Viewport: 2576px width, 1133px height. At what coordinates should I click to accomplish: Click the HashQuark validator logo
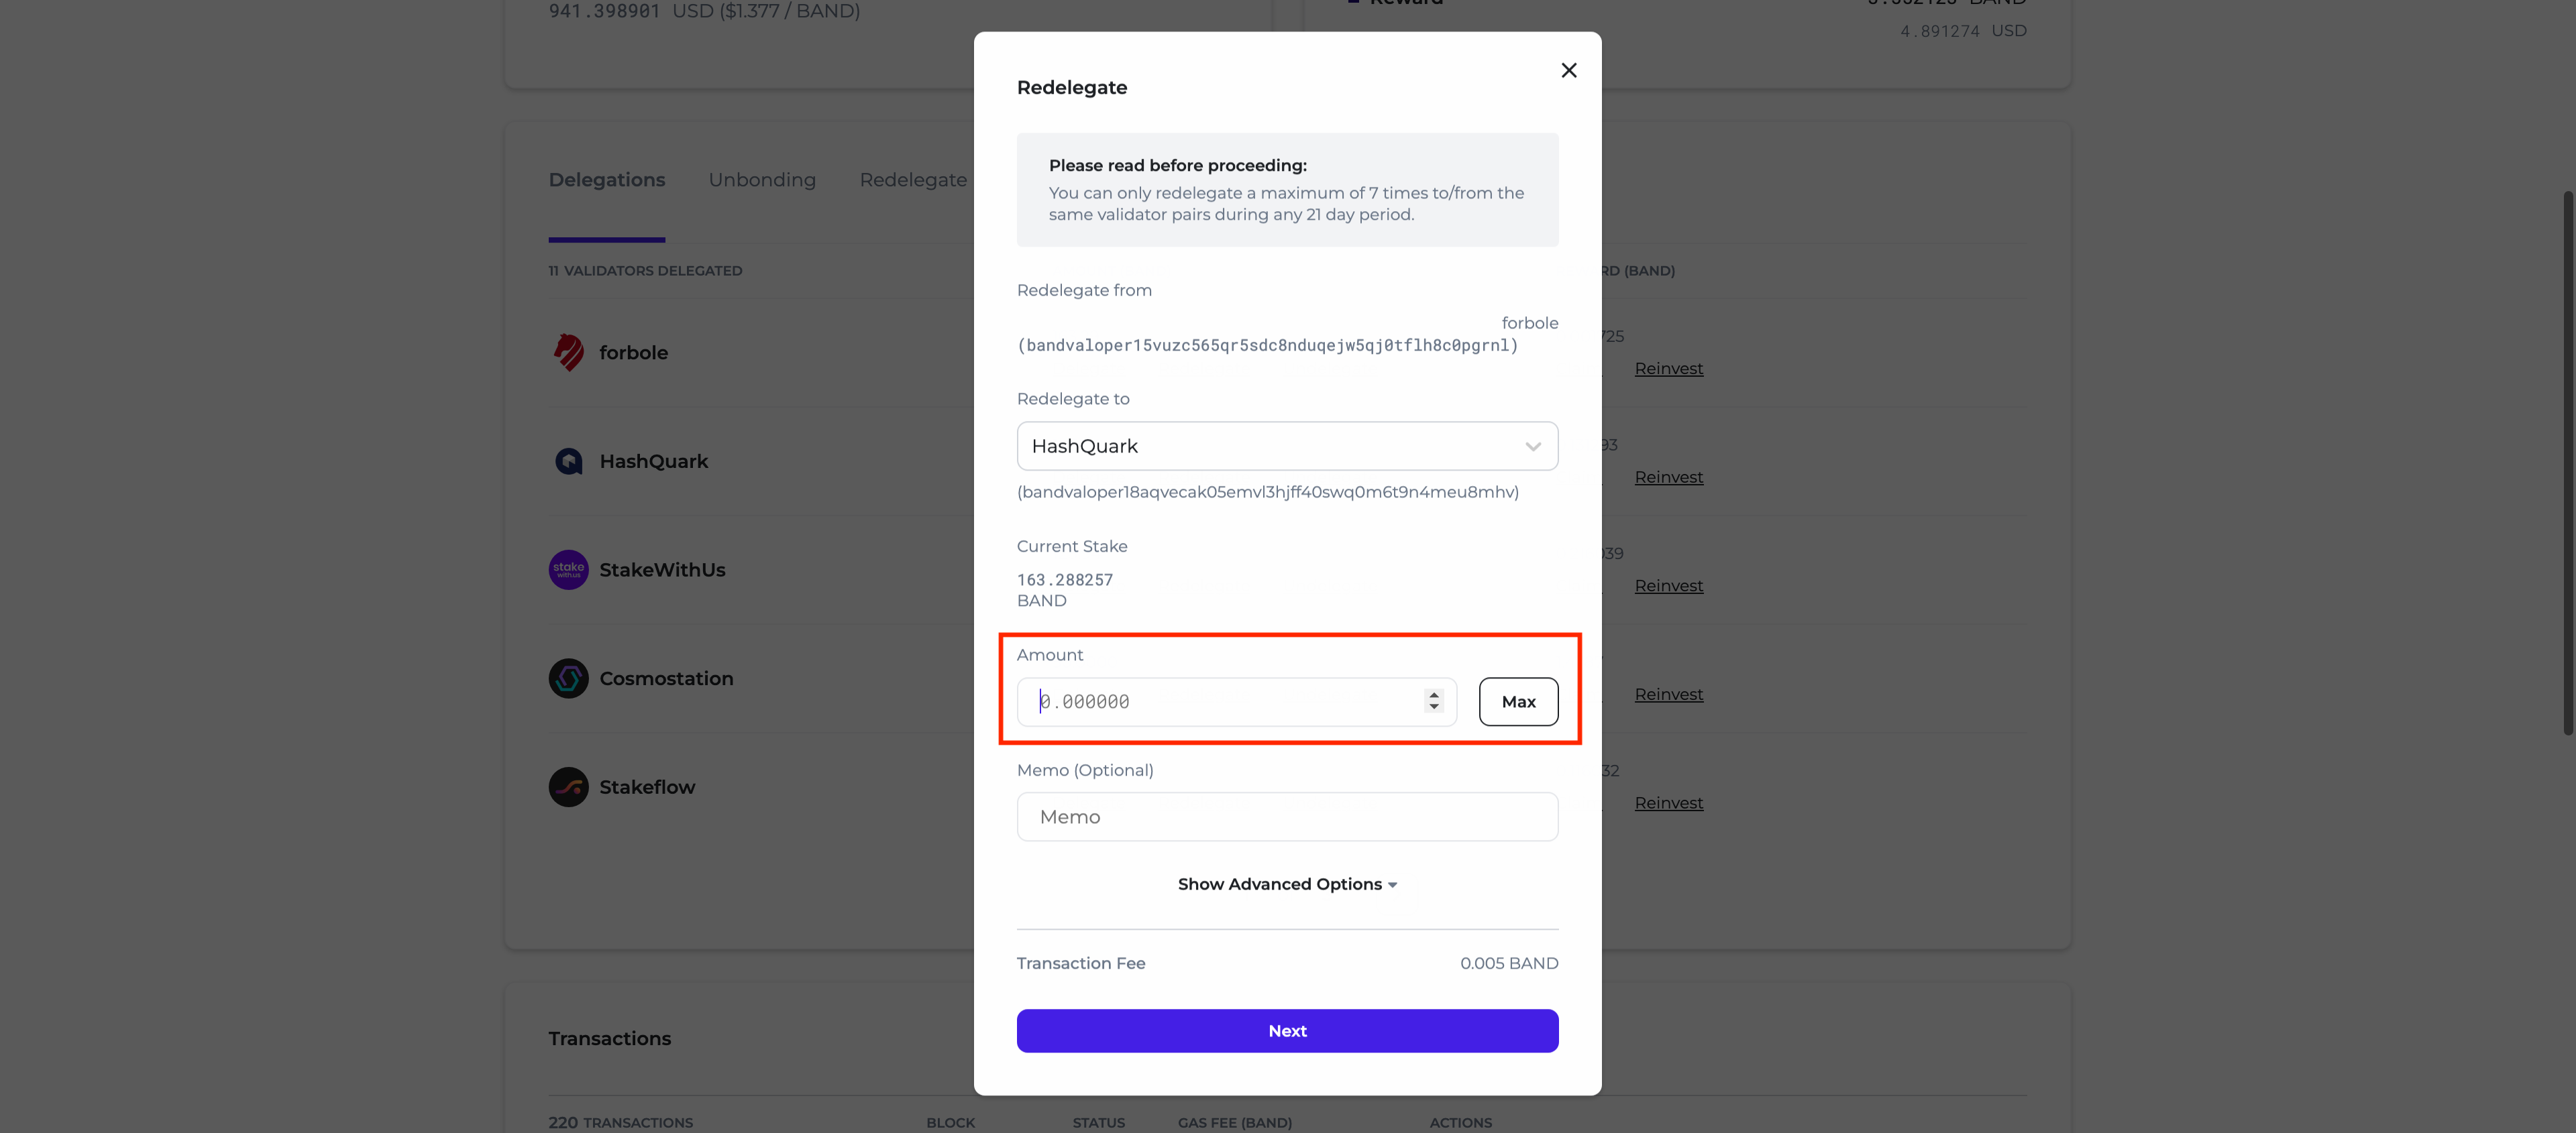click(x=568, y=462)
